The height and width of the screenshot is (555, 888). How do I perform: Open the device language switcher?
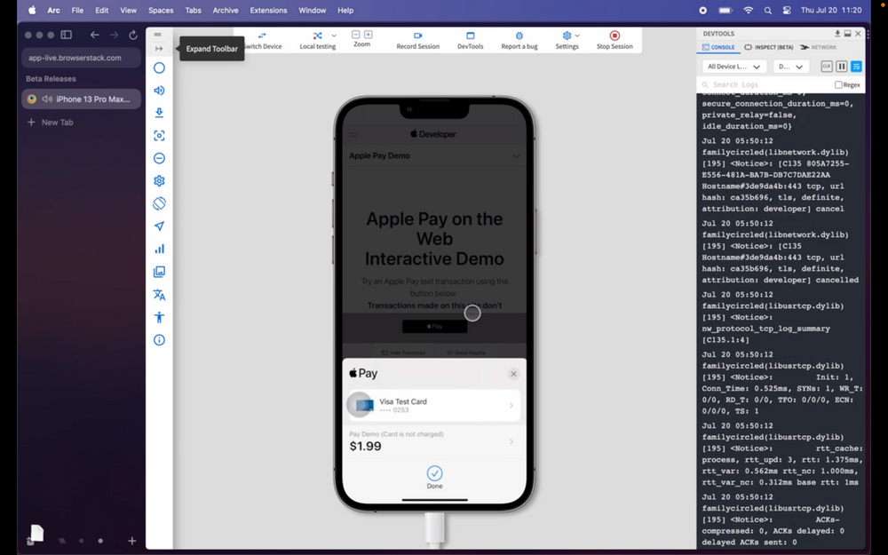(x=159, y=294)
